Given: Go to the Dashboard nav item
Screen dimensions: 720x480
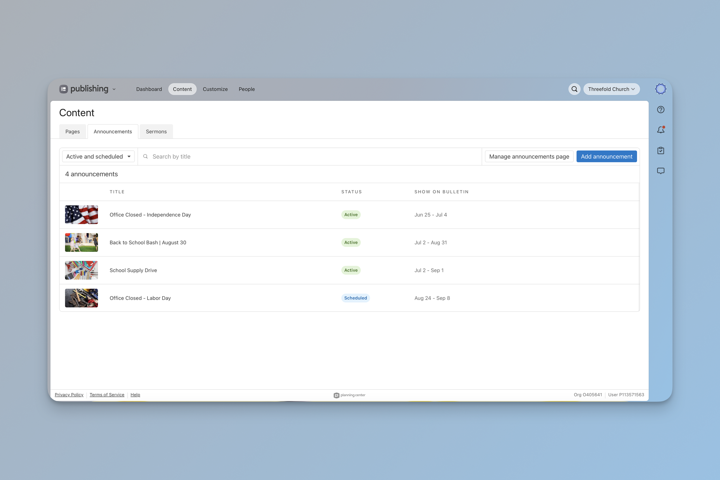Looking at the screenshot, I should point(149,89).
